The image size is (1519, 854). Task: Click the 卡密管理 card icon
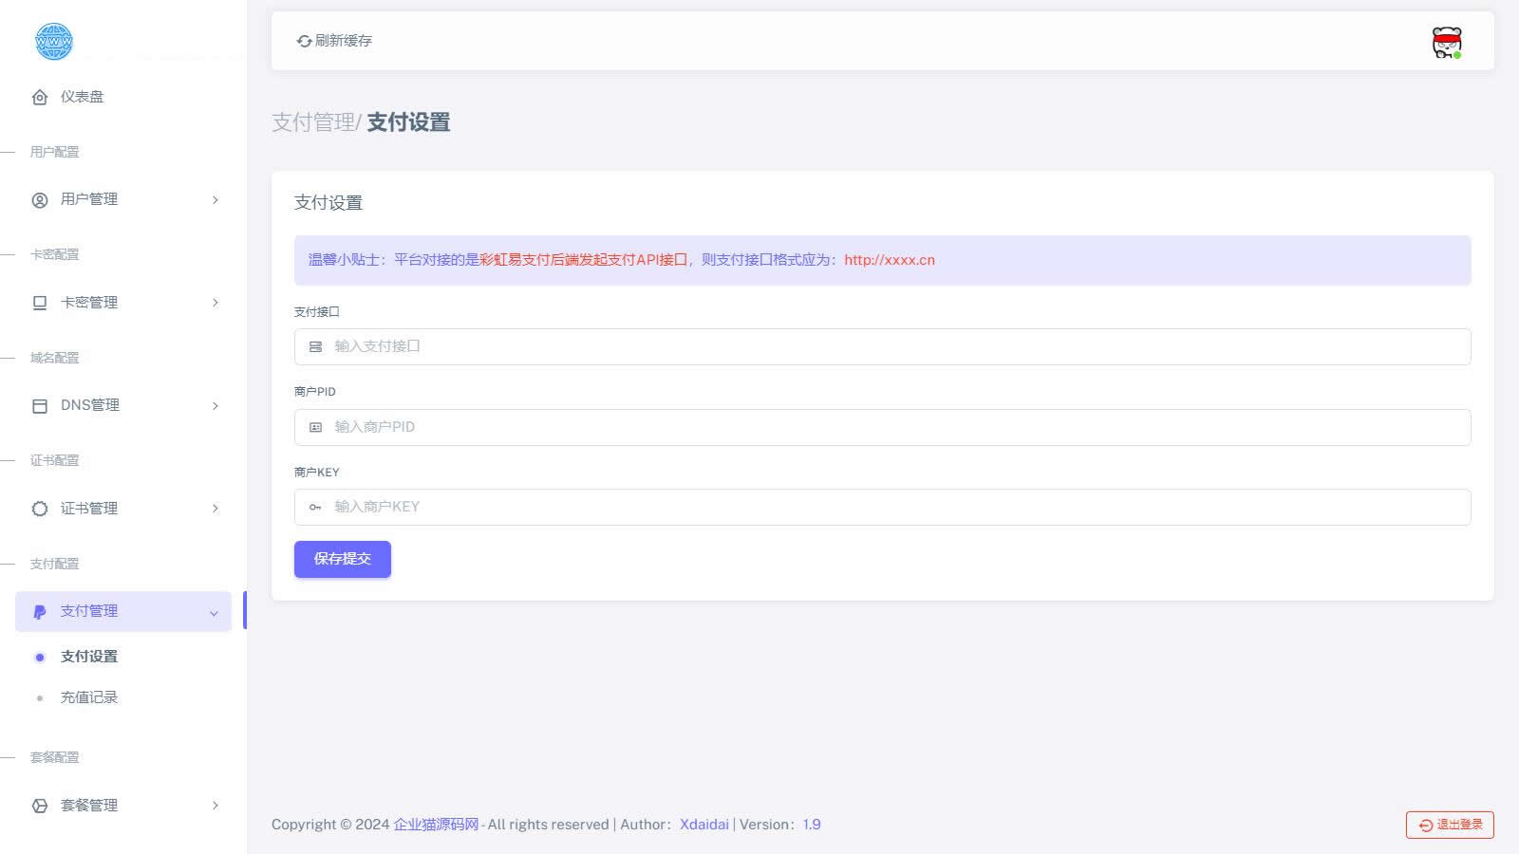click(x=39, y=302)
